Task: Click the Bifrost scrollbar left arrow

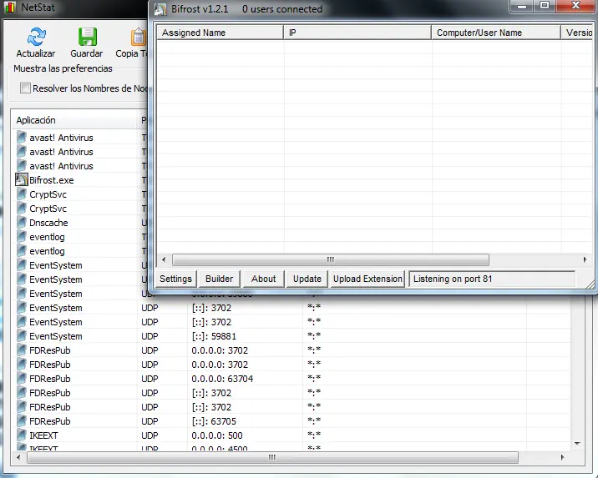Action: pyautogui.click(x=164, y=259)
